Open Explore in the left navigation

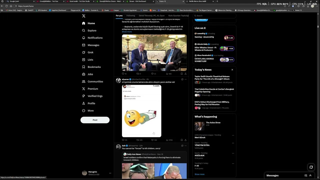pyautogui.click(x=89, y=30)
